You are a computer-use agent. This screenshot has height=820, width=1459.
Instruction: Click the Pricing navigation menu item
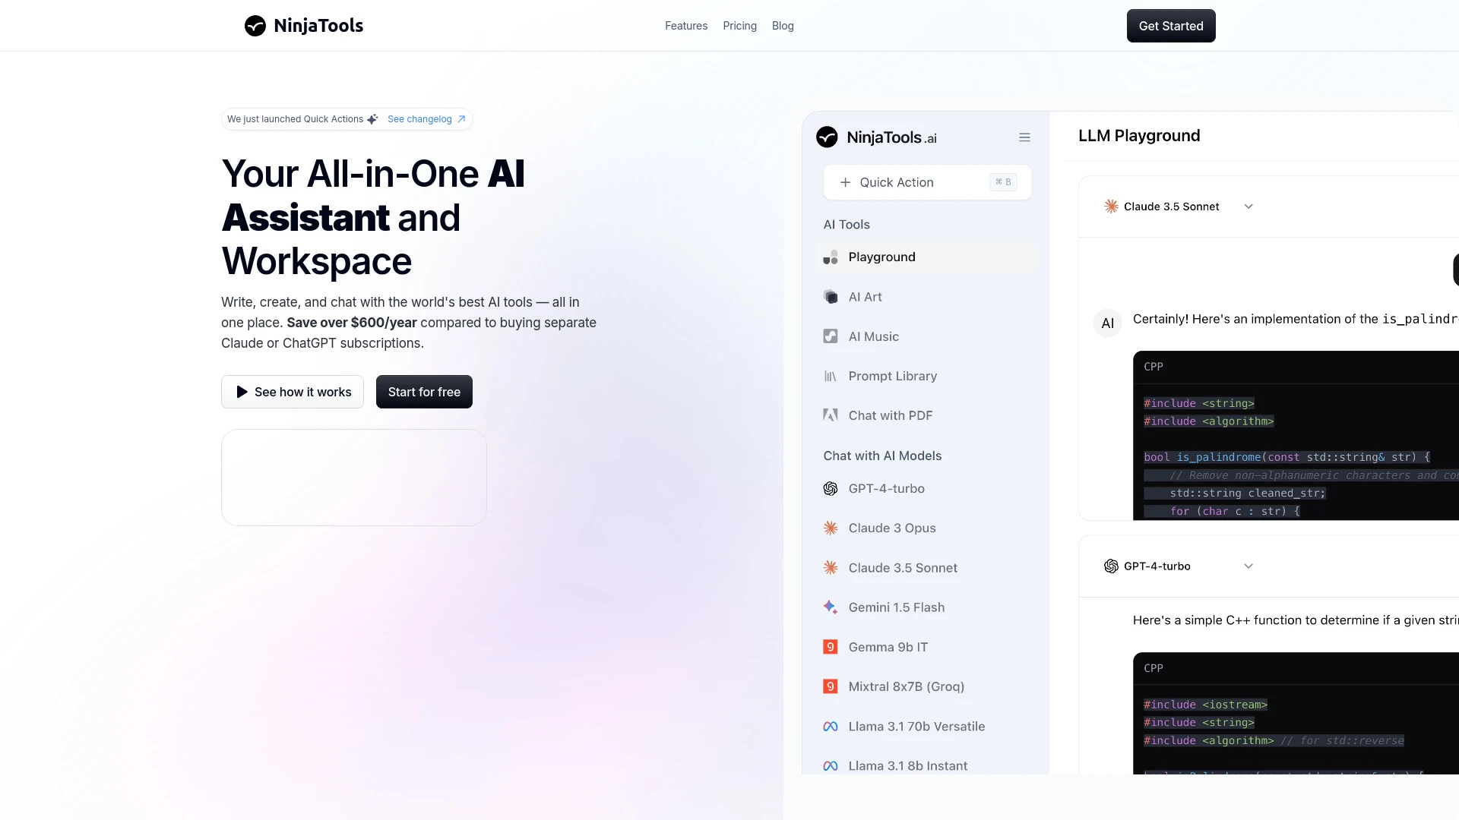click(739, 25)
